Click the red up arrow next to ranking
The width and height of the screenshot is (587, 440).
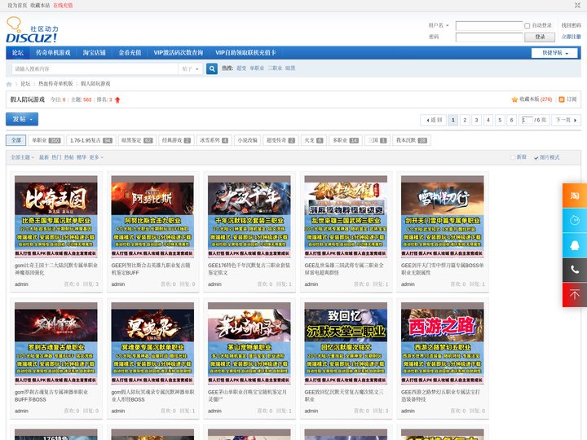[x=117, y=100]
